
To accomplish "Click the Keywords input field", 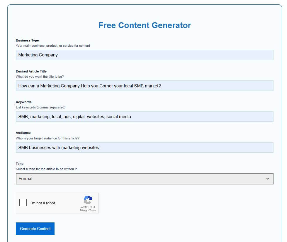I will coord(145,116).
